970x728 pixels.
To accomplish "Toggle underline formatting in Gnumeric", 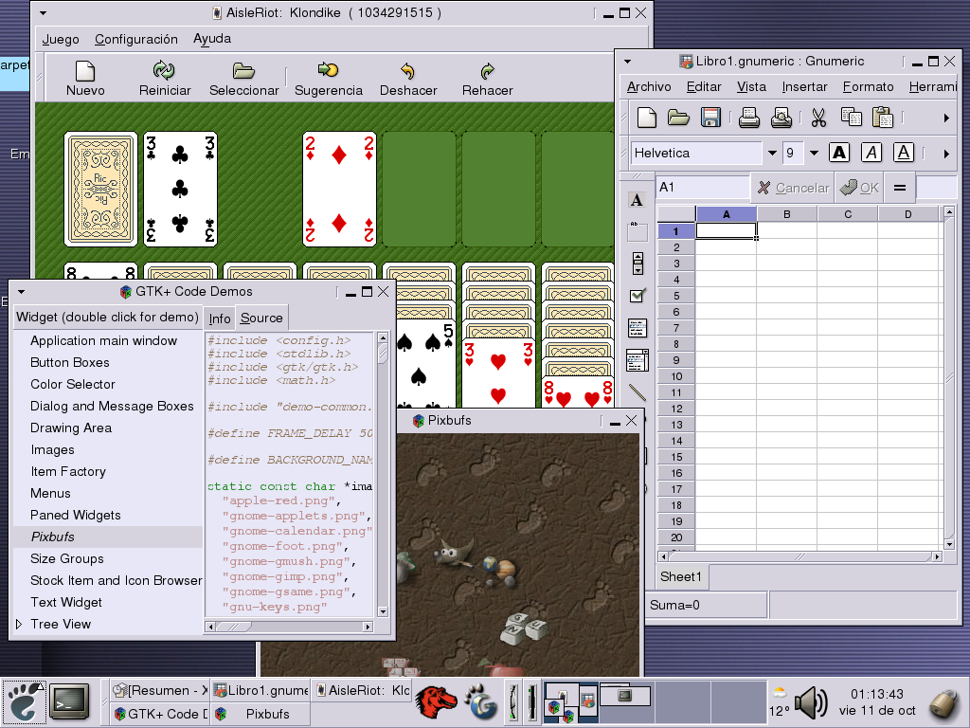I will [904, 153].
